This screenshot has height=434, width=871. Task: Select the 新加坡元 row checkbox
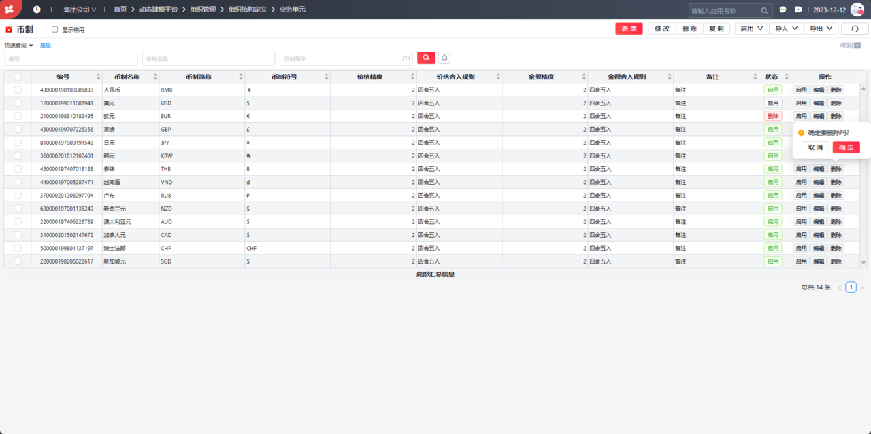pyautogui.click(x=18, y=261)
